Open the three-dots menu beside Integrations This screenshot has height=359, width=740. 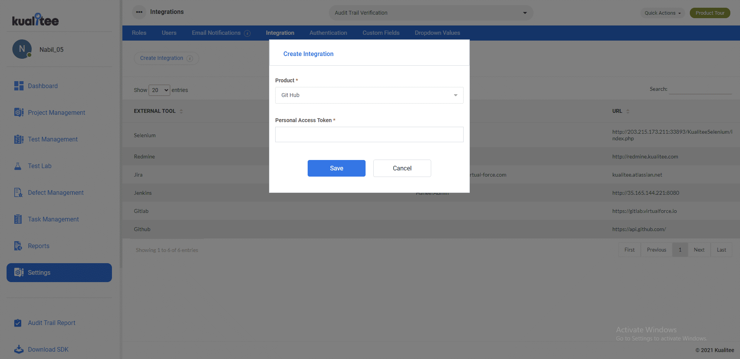coord(139,12)
